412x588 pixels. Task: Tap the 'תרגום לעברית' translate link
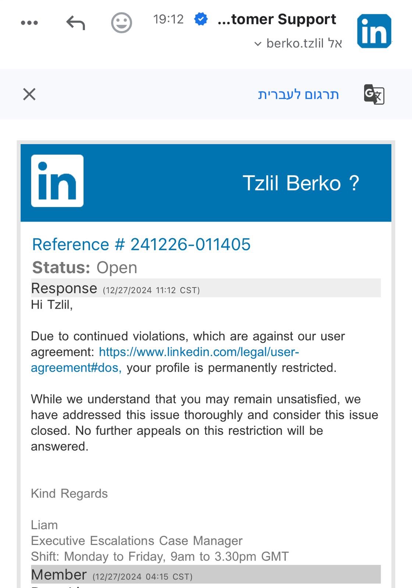pyautogui.click(x=298, y=94)
